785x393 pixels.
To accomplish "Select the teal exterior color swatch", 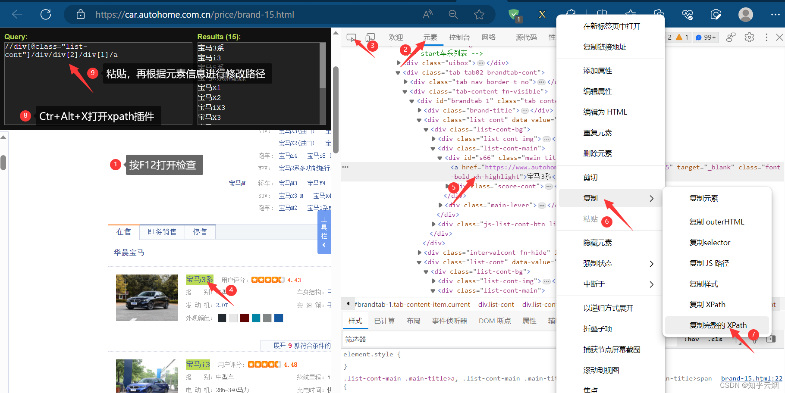I will (256, 318).
